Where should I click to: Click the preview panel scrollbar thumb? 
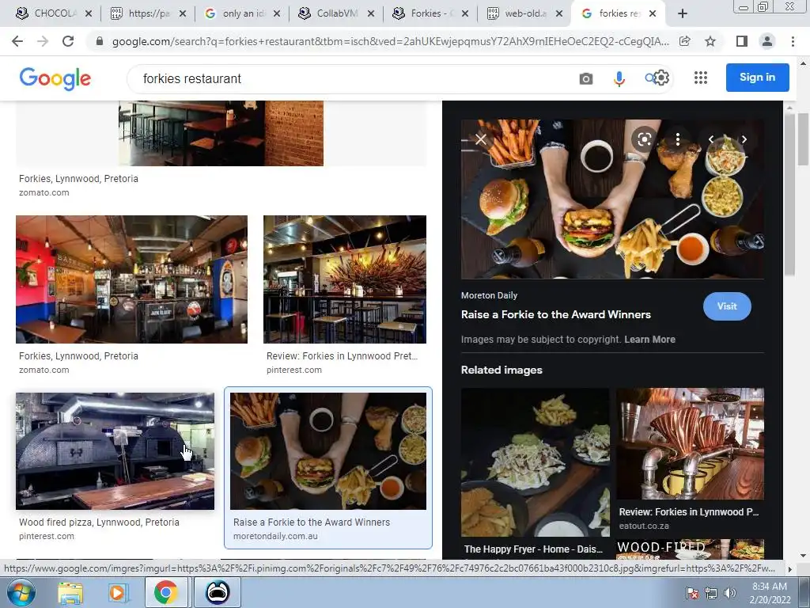tap(789, 194)
